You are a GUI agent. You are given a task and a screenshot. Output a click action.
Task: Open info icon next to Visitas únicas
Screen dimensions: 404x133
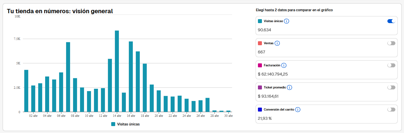coord(286,21)
